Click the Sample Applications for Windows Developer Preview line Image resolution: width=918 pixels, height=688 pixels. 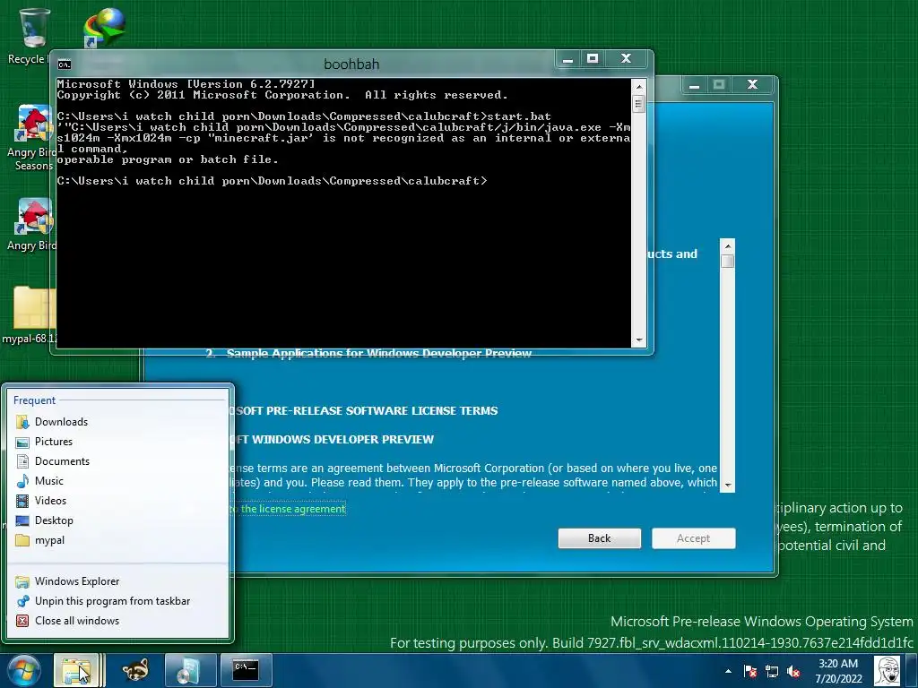point(379,353)
